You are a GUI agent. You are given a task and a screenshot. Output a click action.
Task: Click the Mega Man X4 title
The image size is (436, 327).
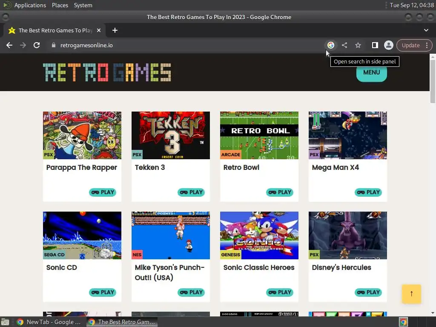pos(336,167)
